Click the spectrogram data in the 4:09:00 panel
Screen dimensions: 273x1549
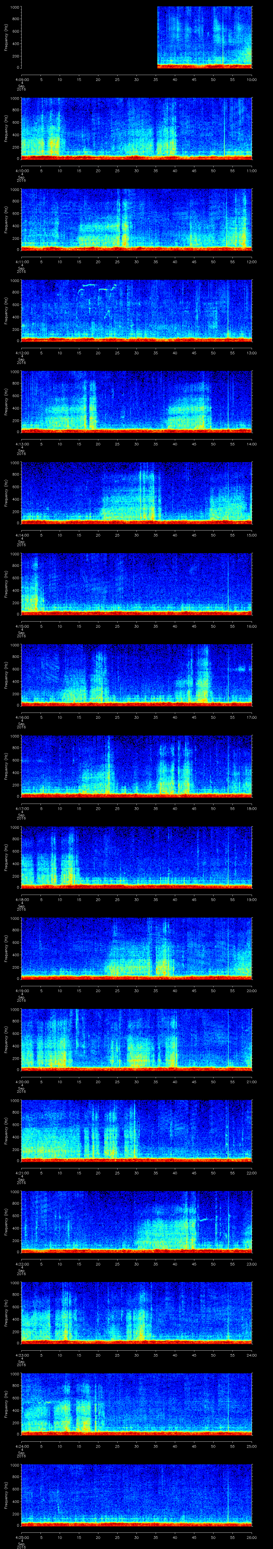click(204, 36)
